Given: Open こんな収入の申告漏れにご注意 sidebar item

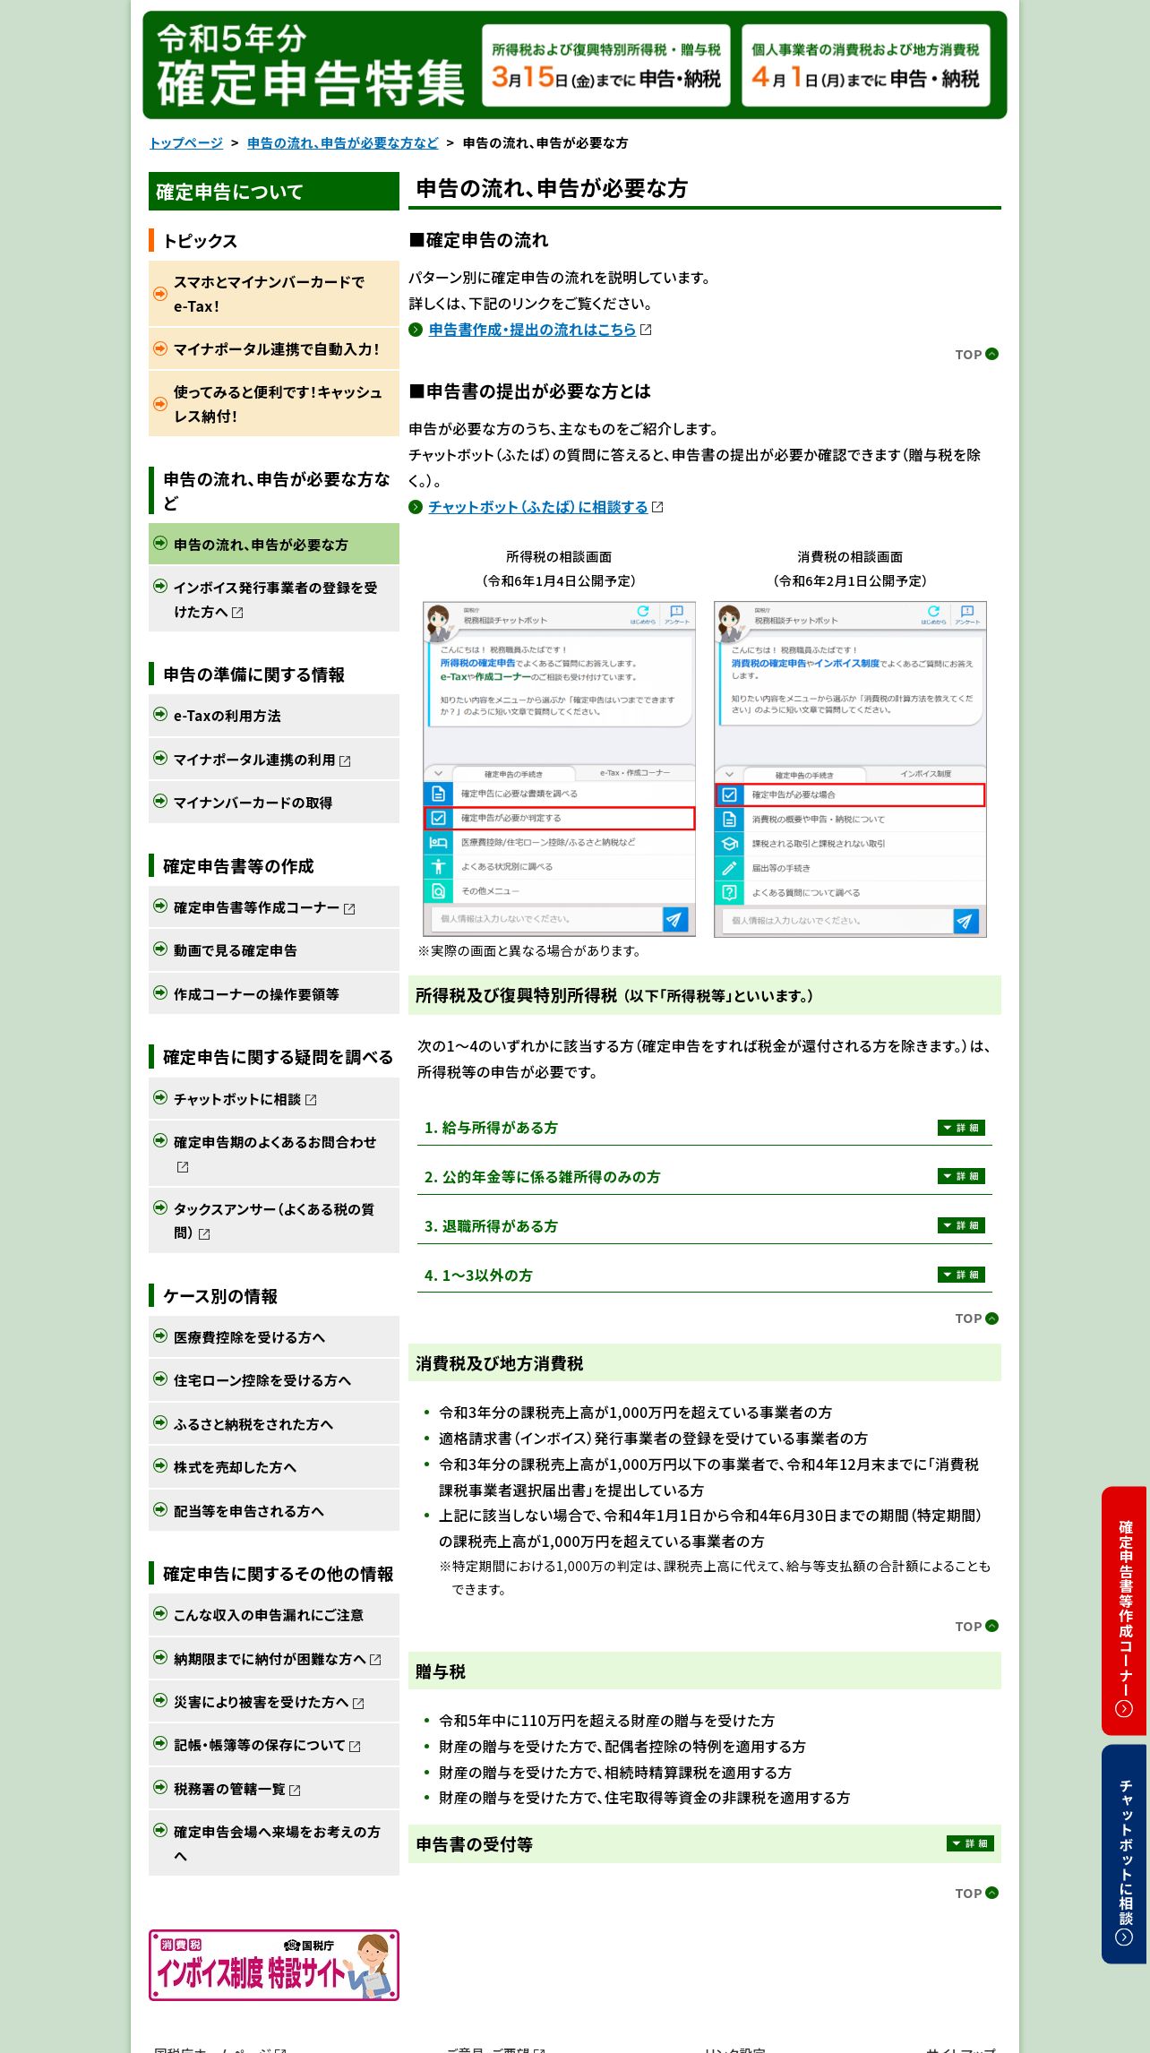Looking at the screenshot, I should tap(274, 1615).
